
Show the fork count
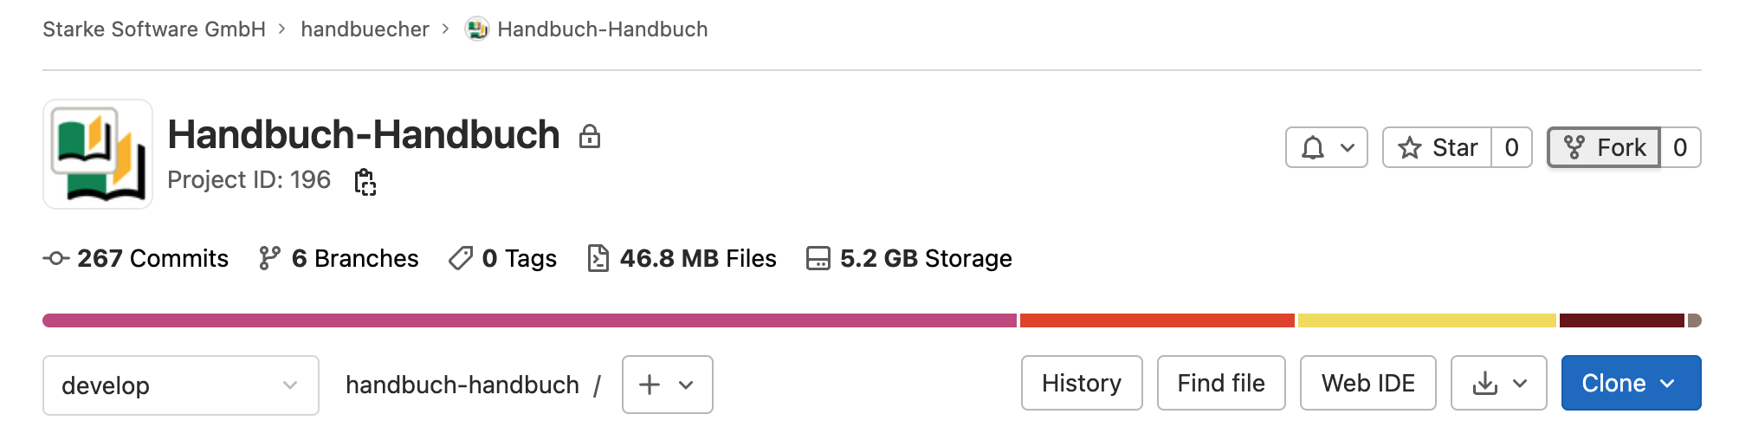[1680, 148]
